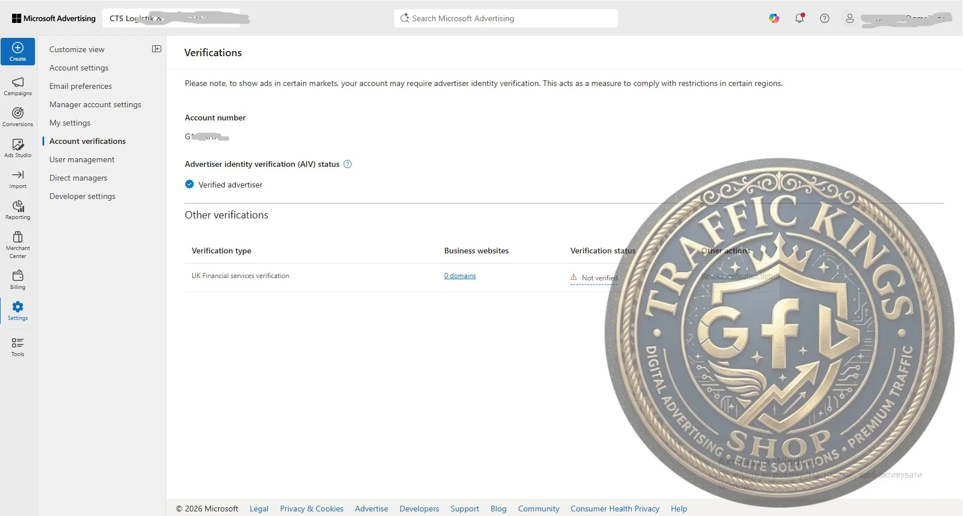This screenshot has width=963, height=516.
Task: Open the Conversions section
Action: [18, 117]
